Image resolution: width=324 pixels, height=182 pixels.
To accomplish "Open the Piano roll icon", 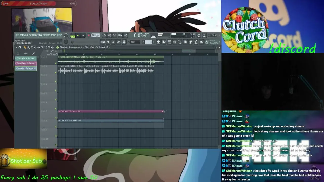I will click(164, 42).
